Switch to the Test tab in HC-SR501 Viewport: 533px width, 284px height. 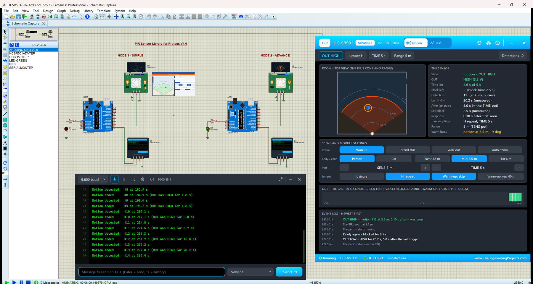pyautogui.click(x=436, y=43)
